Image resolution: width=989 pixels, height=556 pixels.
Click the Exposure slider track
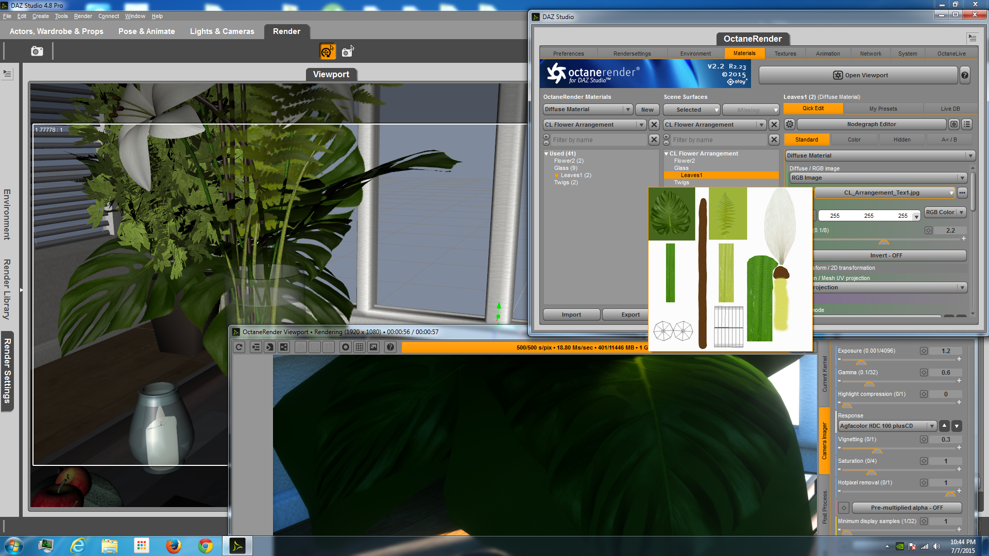(x=899, y=359)
